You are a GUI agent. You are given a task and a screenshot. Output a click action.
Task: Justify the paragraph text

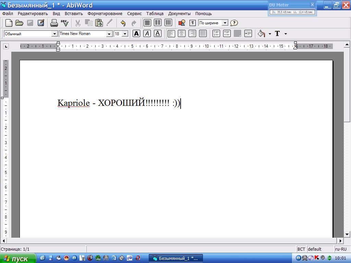(203, 34)
